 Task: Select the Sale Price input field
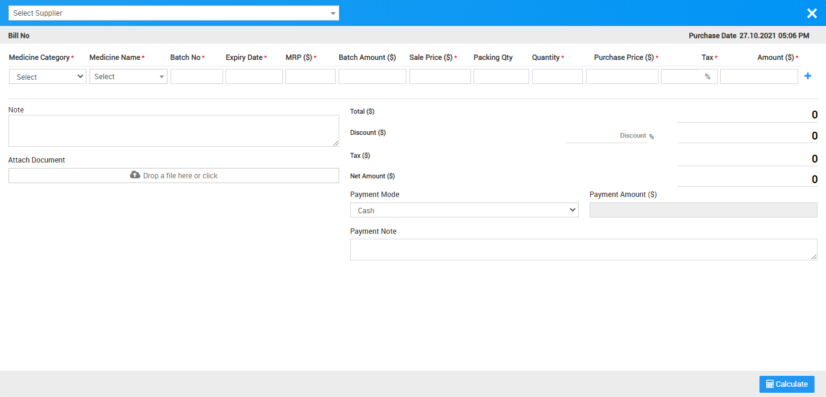click(440, 77)
